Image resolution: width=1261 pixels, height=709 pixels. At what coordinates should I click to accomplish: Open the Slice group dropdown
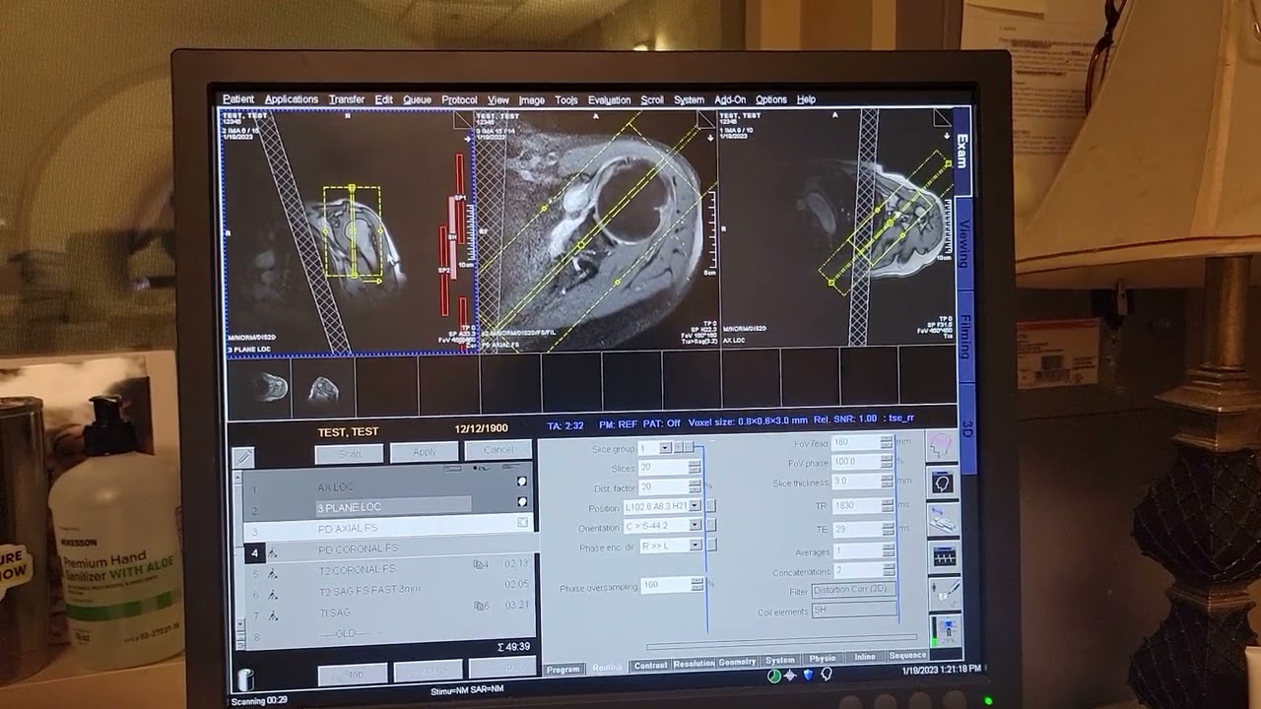[x=665, y=448]
